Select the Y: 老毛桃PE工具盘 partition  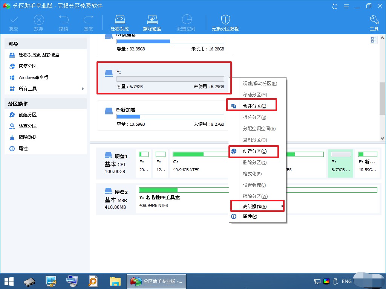pyautogui.click(x=182, y=199)
